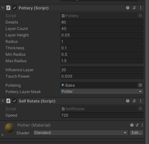Open help for Pottery script component

pyautogui.click(x=128, y=8)
